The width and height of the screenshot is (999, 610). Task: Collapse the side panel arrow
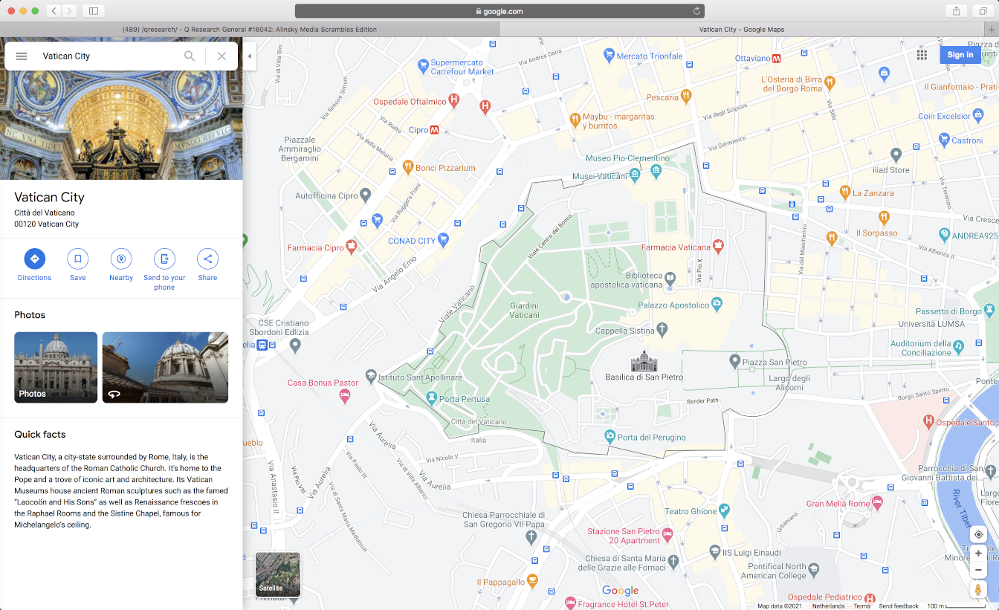point(250,56)
